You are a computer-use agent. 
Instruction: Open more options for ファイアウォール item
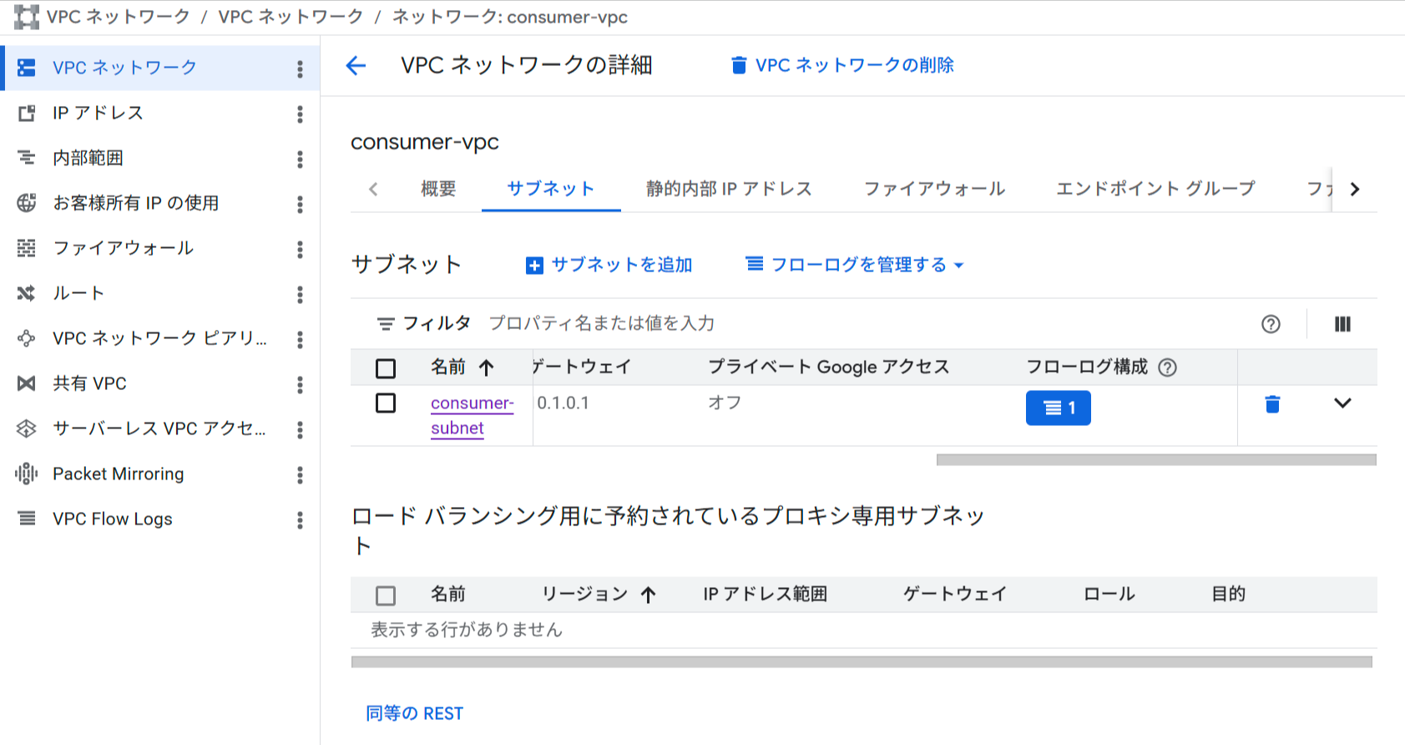pyautogui.click(x=300, y=249)
